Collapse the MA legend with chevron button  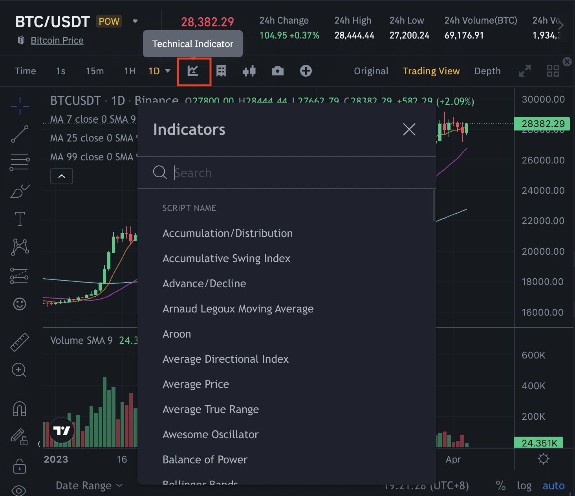point(62,176)
